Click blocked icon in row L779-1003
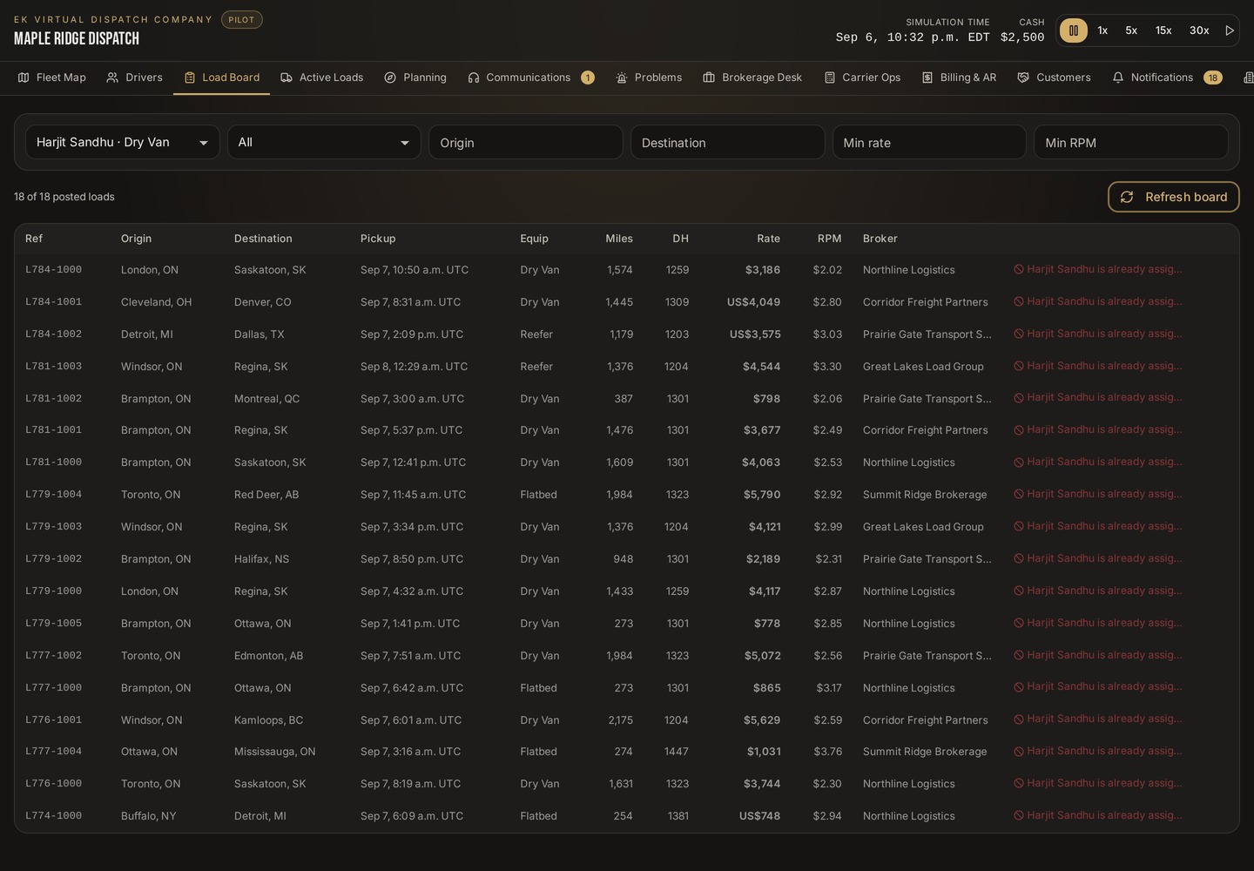 (x=1019, y=526)
